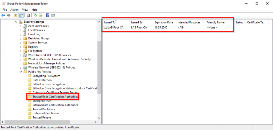This screenshot has height=130, width=273.
Task: Sort by the Status column header
Action: [240, 22]
